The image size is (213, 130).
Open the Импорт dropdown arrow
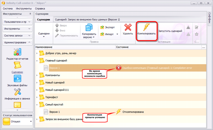(x=117, y=34)
